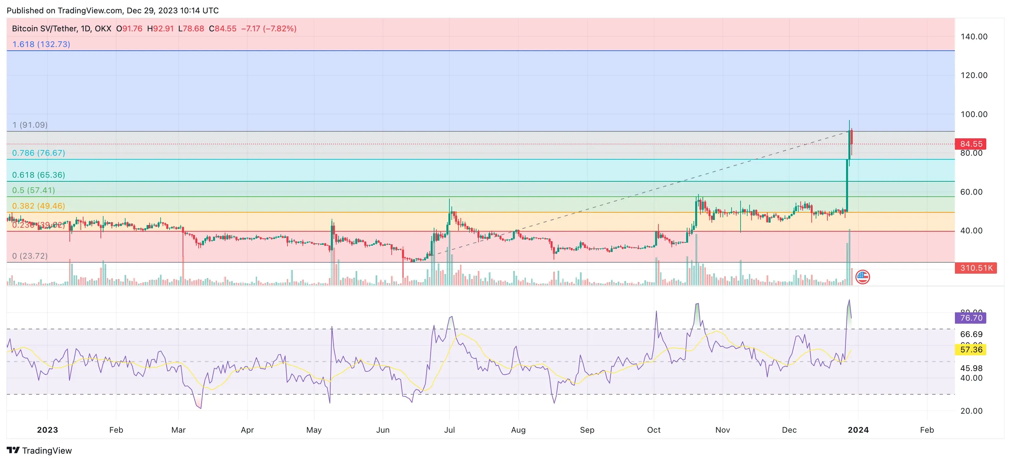Click the red 84.55 current price label
The width and height of the screenshot is (1011, 462).
[971, 144]
